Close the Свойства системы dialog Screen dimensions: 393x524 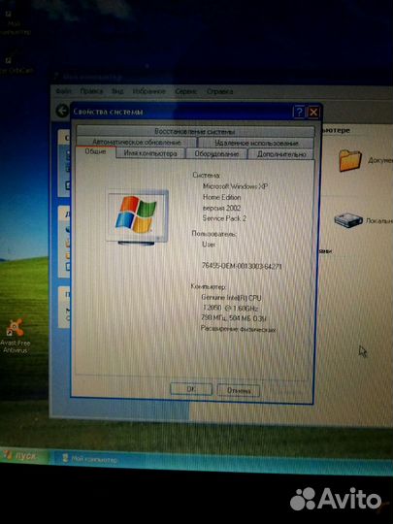click(x=313, y=113)
